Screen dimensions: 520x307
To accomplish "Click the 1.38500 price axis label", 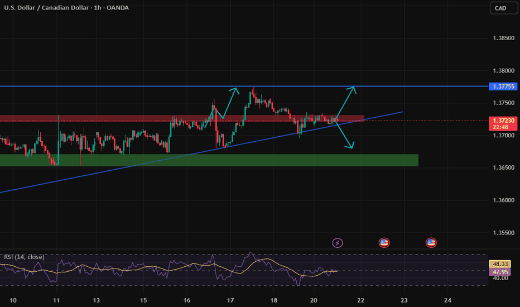I will [503, 38].
